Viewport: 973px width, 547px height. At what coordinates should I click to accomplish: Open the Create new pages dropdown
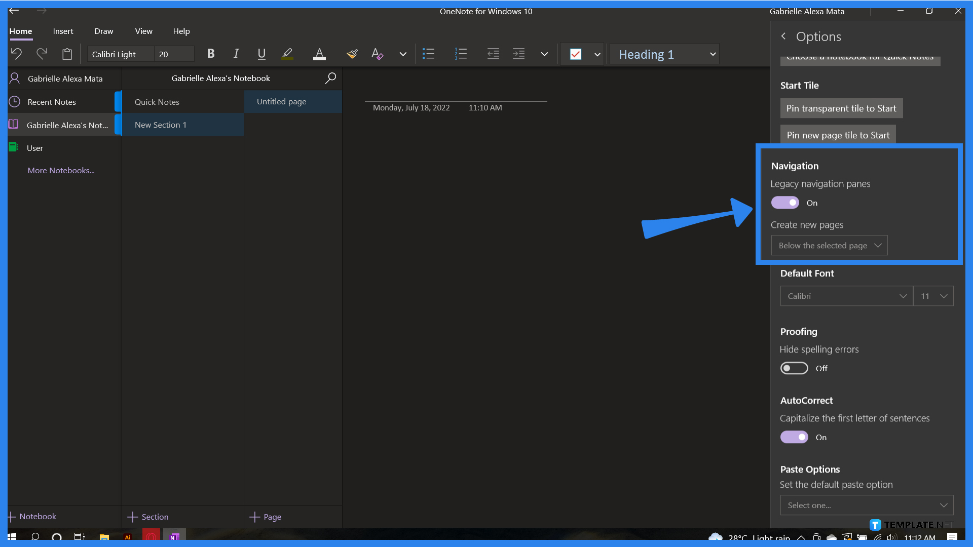pos(829,245)
